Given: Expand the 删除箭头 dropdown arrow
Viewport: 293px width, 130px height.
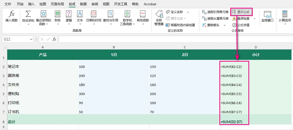Looking at the screenshot, I should click(225, 25).
